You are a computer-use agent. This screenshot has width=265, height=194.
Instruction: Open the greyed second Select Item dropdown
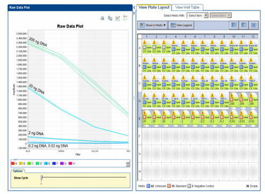(x=220, y=16)
